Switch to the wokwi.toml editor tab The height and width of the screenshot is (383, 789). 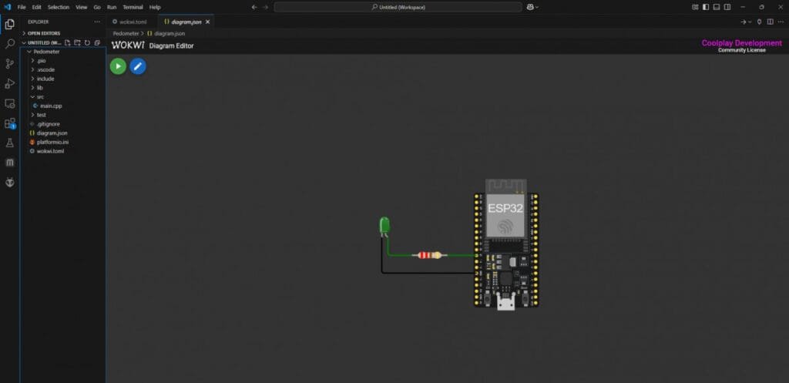pyautogui.click(x=133, y=22)
